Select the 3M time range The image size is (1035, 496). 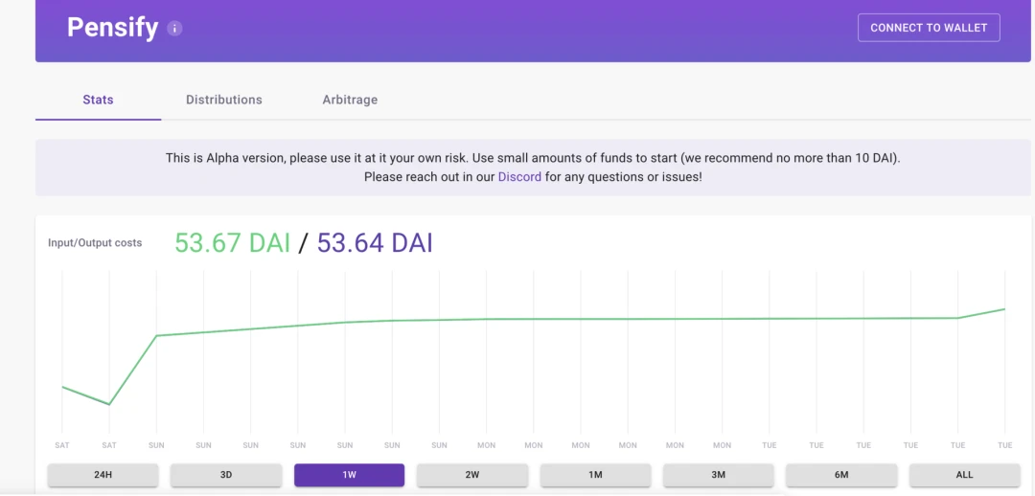[x=718, y=474]
